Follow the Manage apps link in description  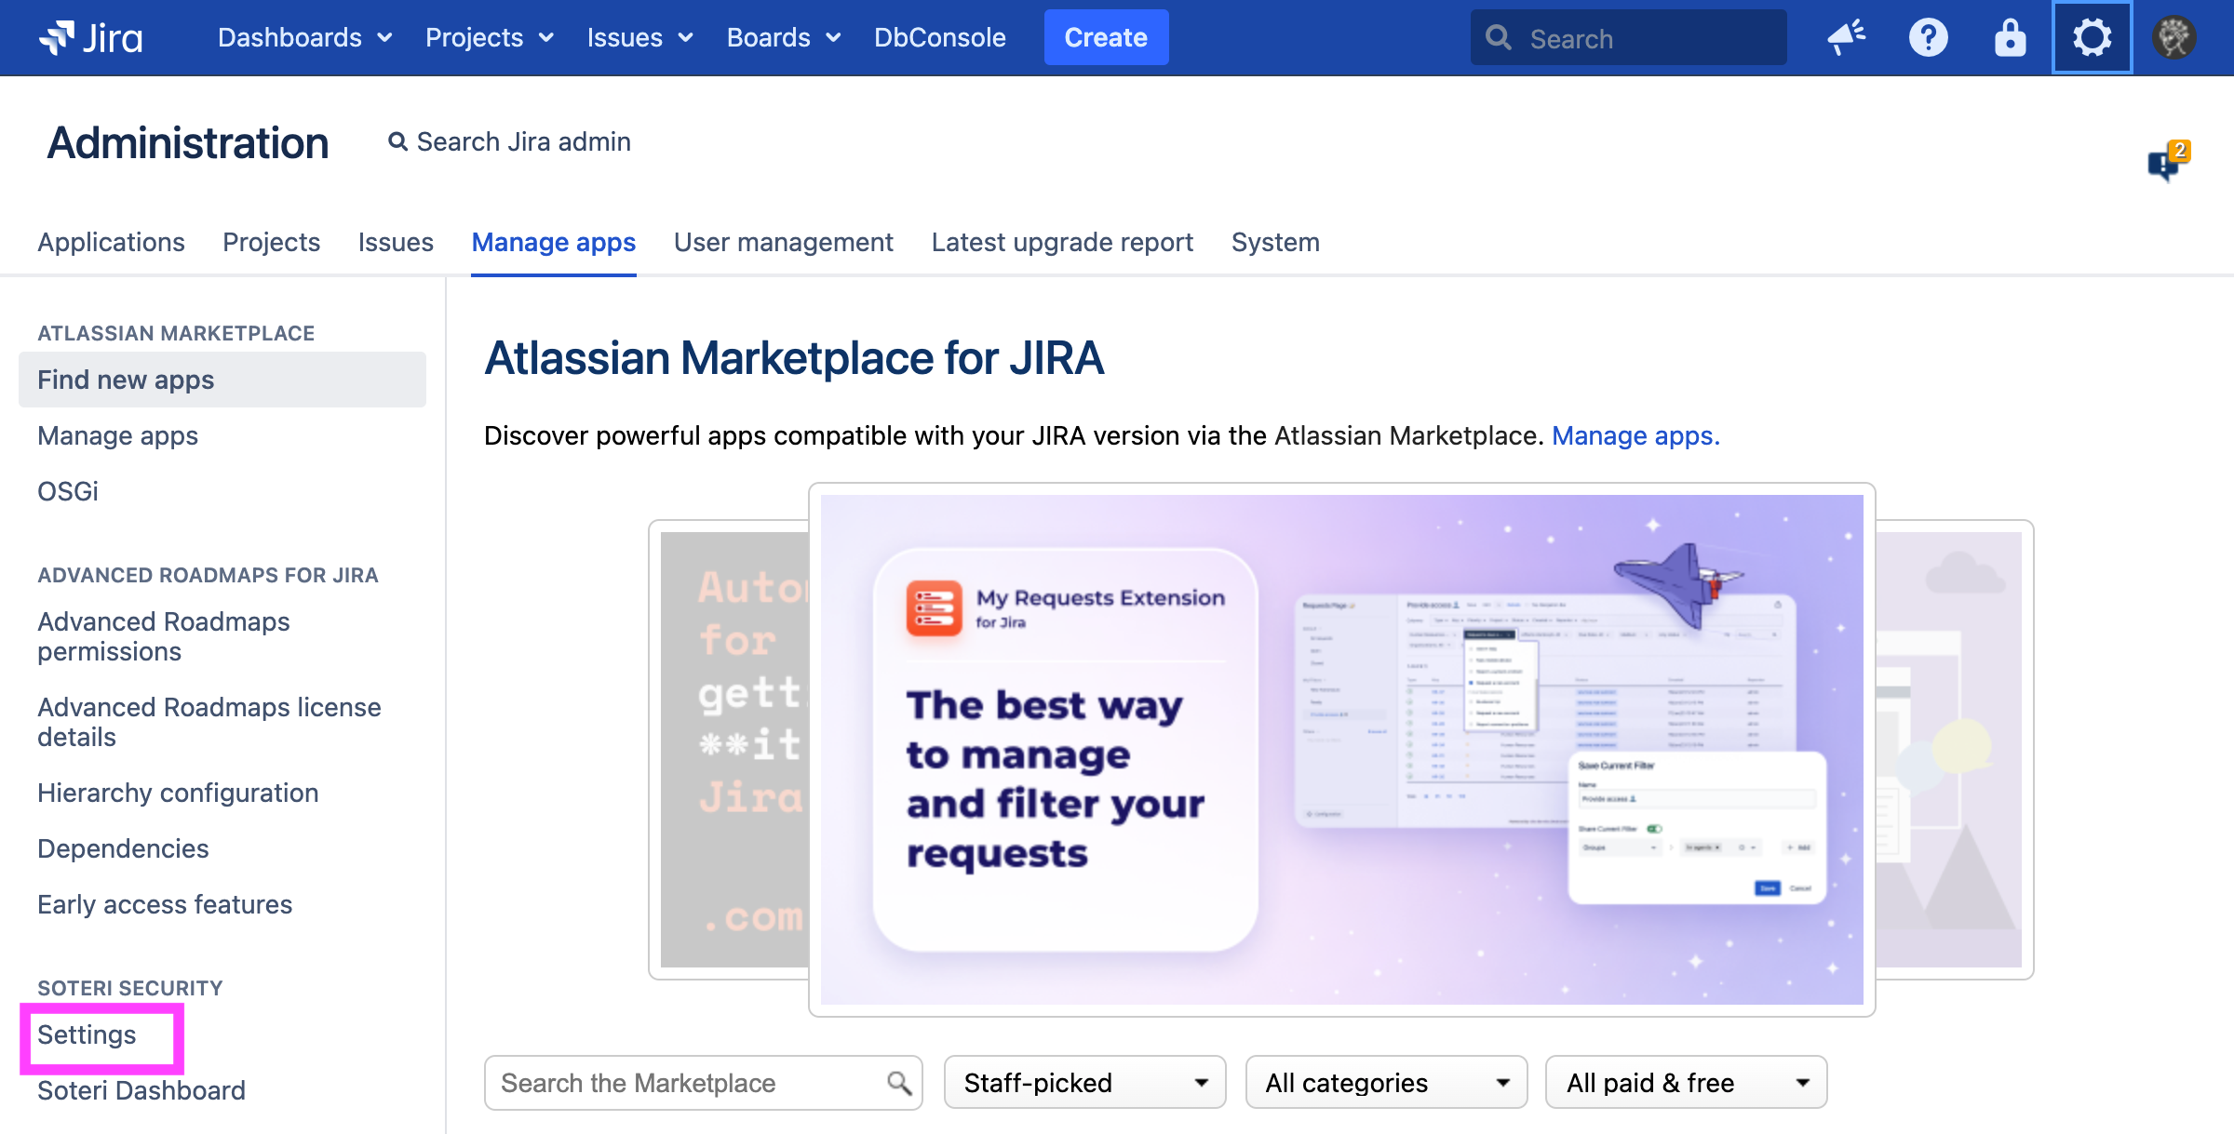click(1635, 435)
